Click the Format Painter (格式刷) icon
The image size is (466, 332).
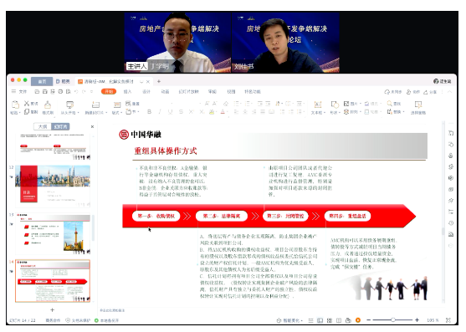(x=48, y=105)
